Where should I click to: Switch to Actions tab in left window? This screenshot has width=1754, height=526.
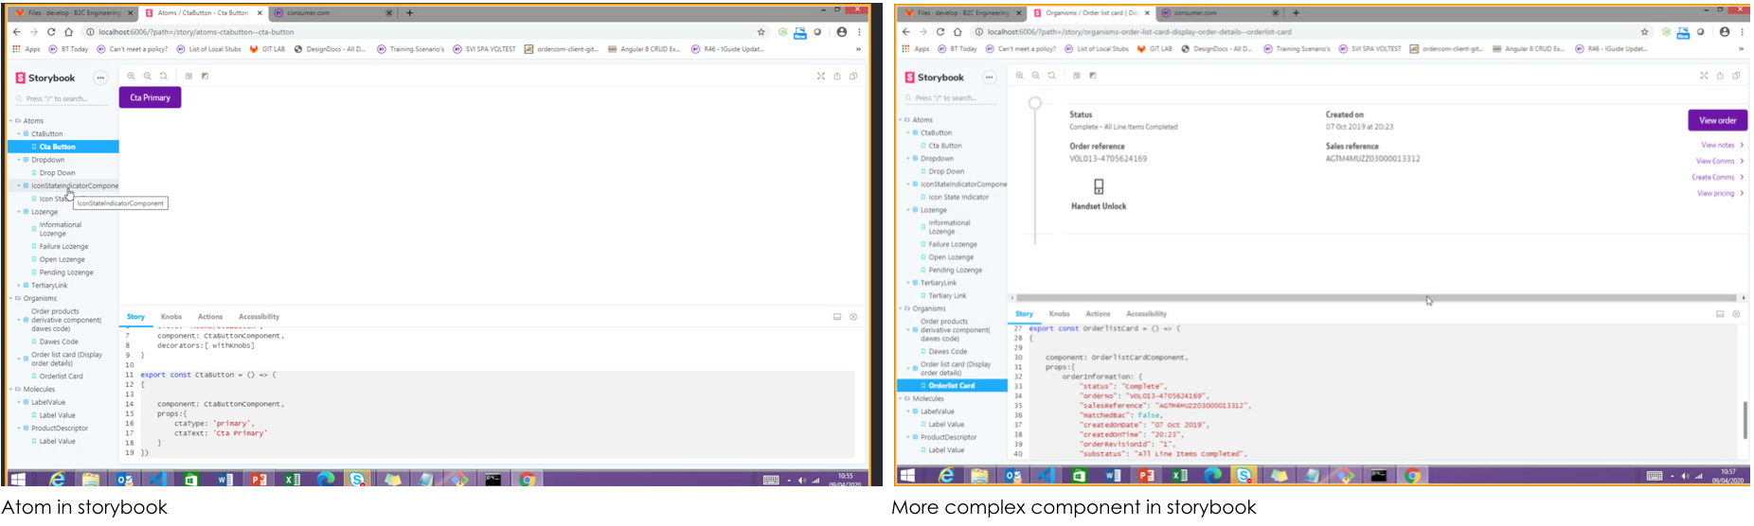[210, 317]
